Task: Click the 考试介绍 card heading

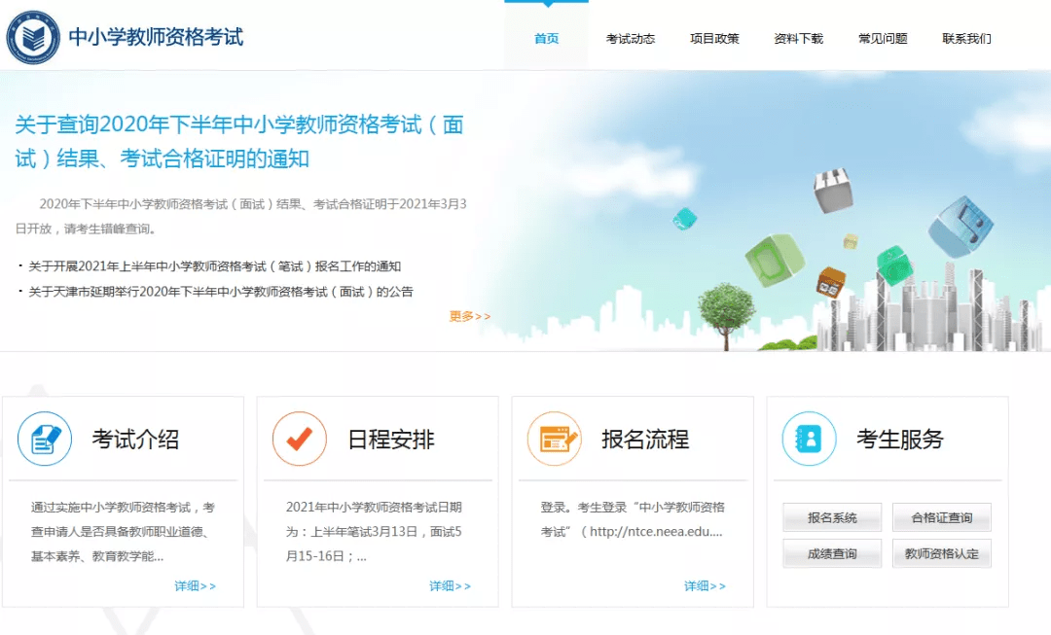Action: click(x=135, y=440)
